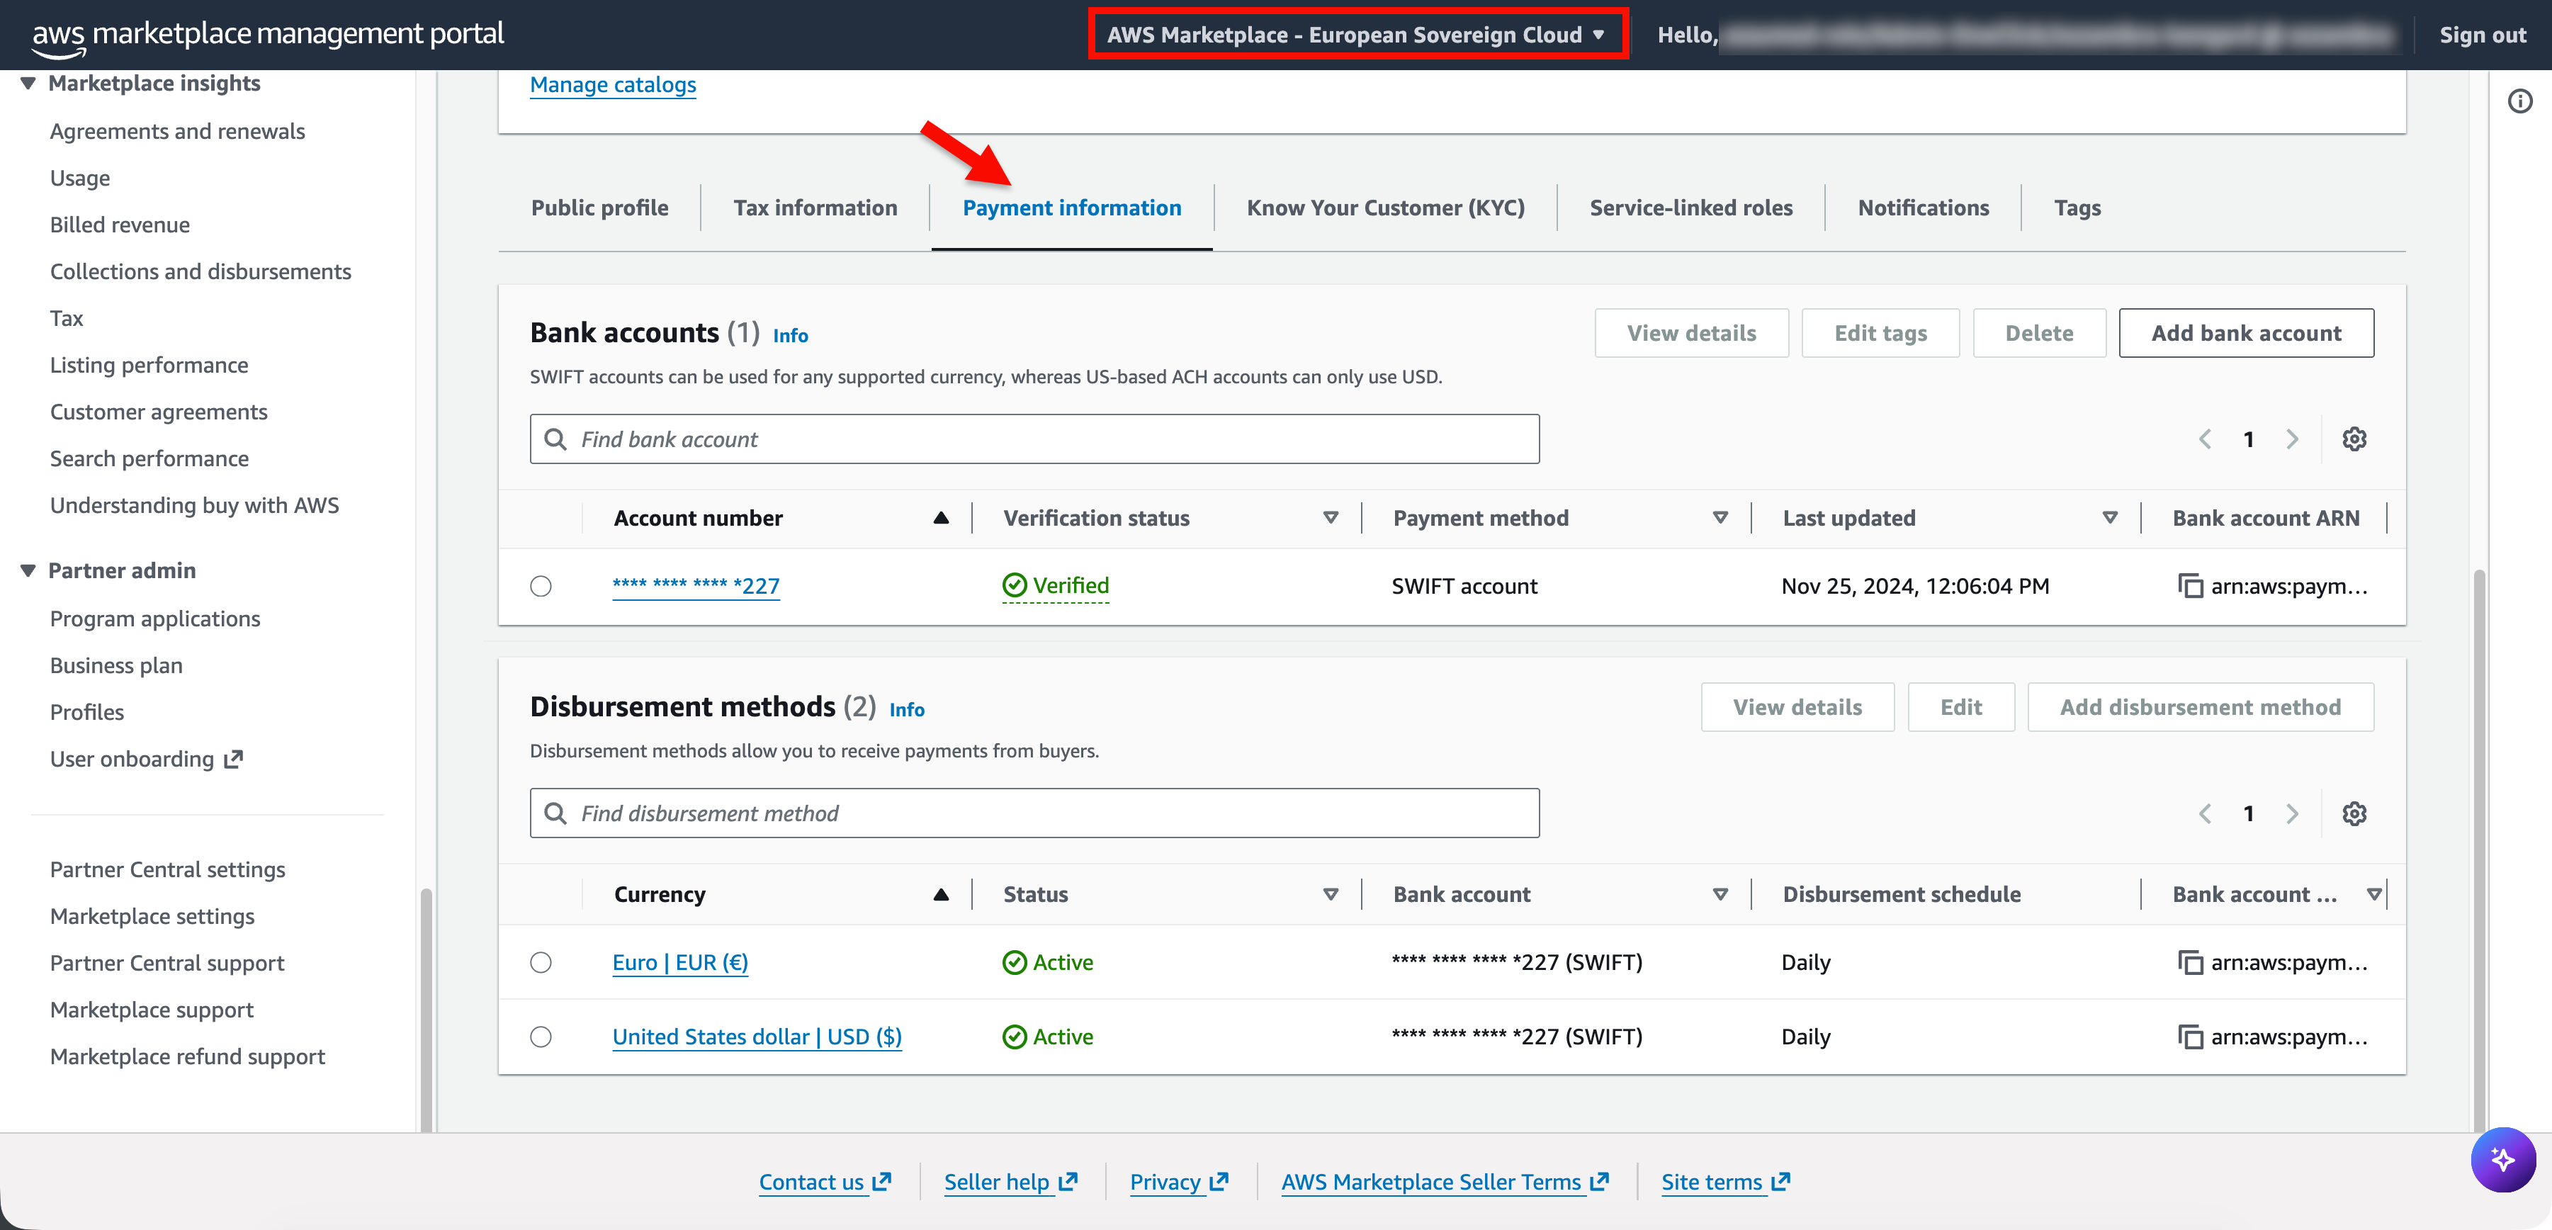Open Info link next to Bank accounts
This screenshot has width=2552, height=1230.
point(789,336)
